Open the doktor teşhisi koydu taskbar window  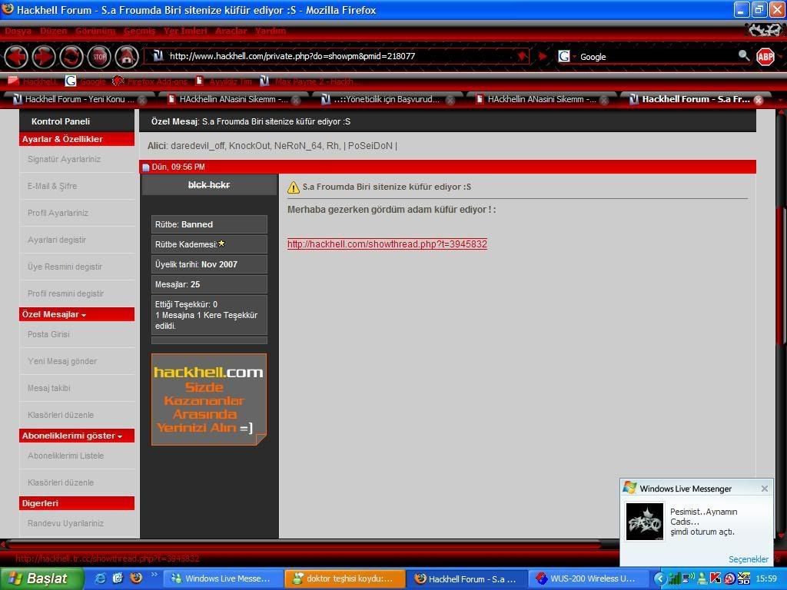pos(345,578)
